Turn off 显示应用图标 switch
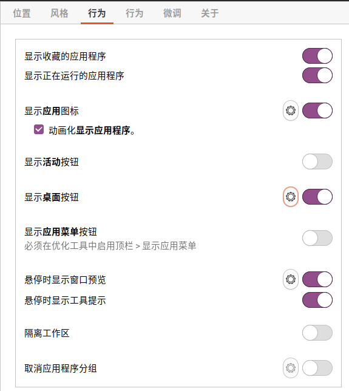This screenshot has height=391, width=349. 317,110
